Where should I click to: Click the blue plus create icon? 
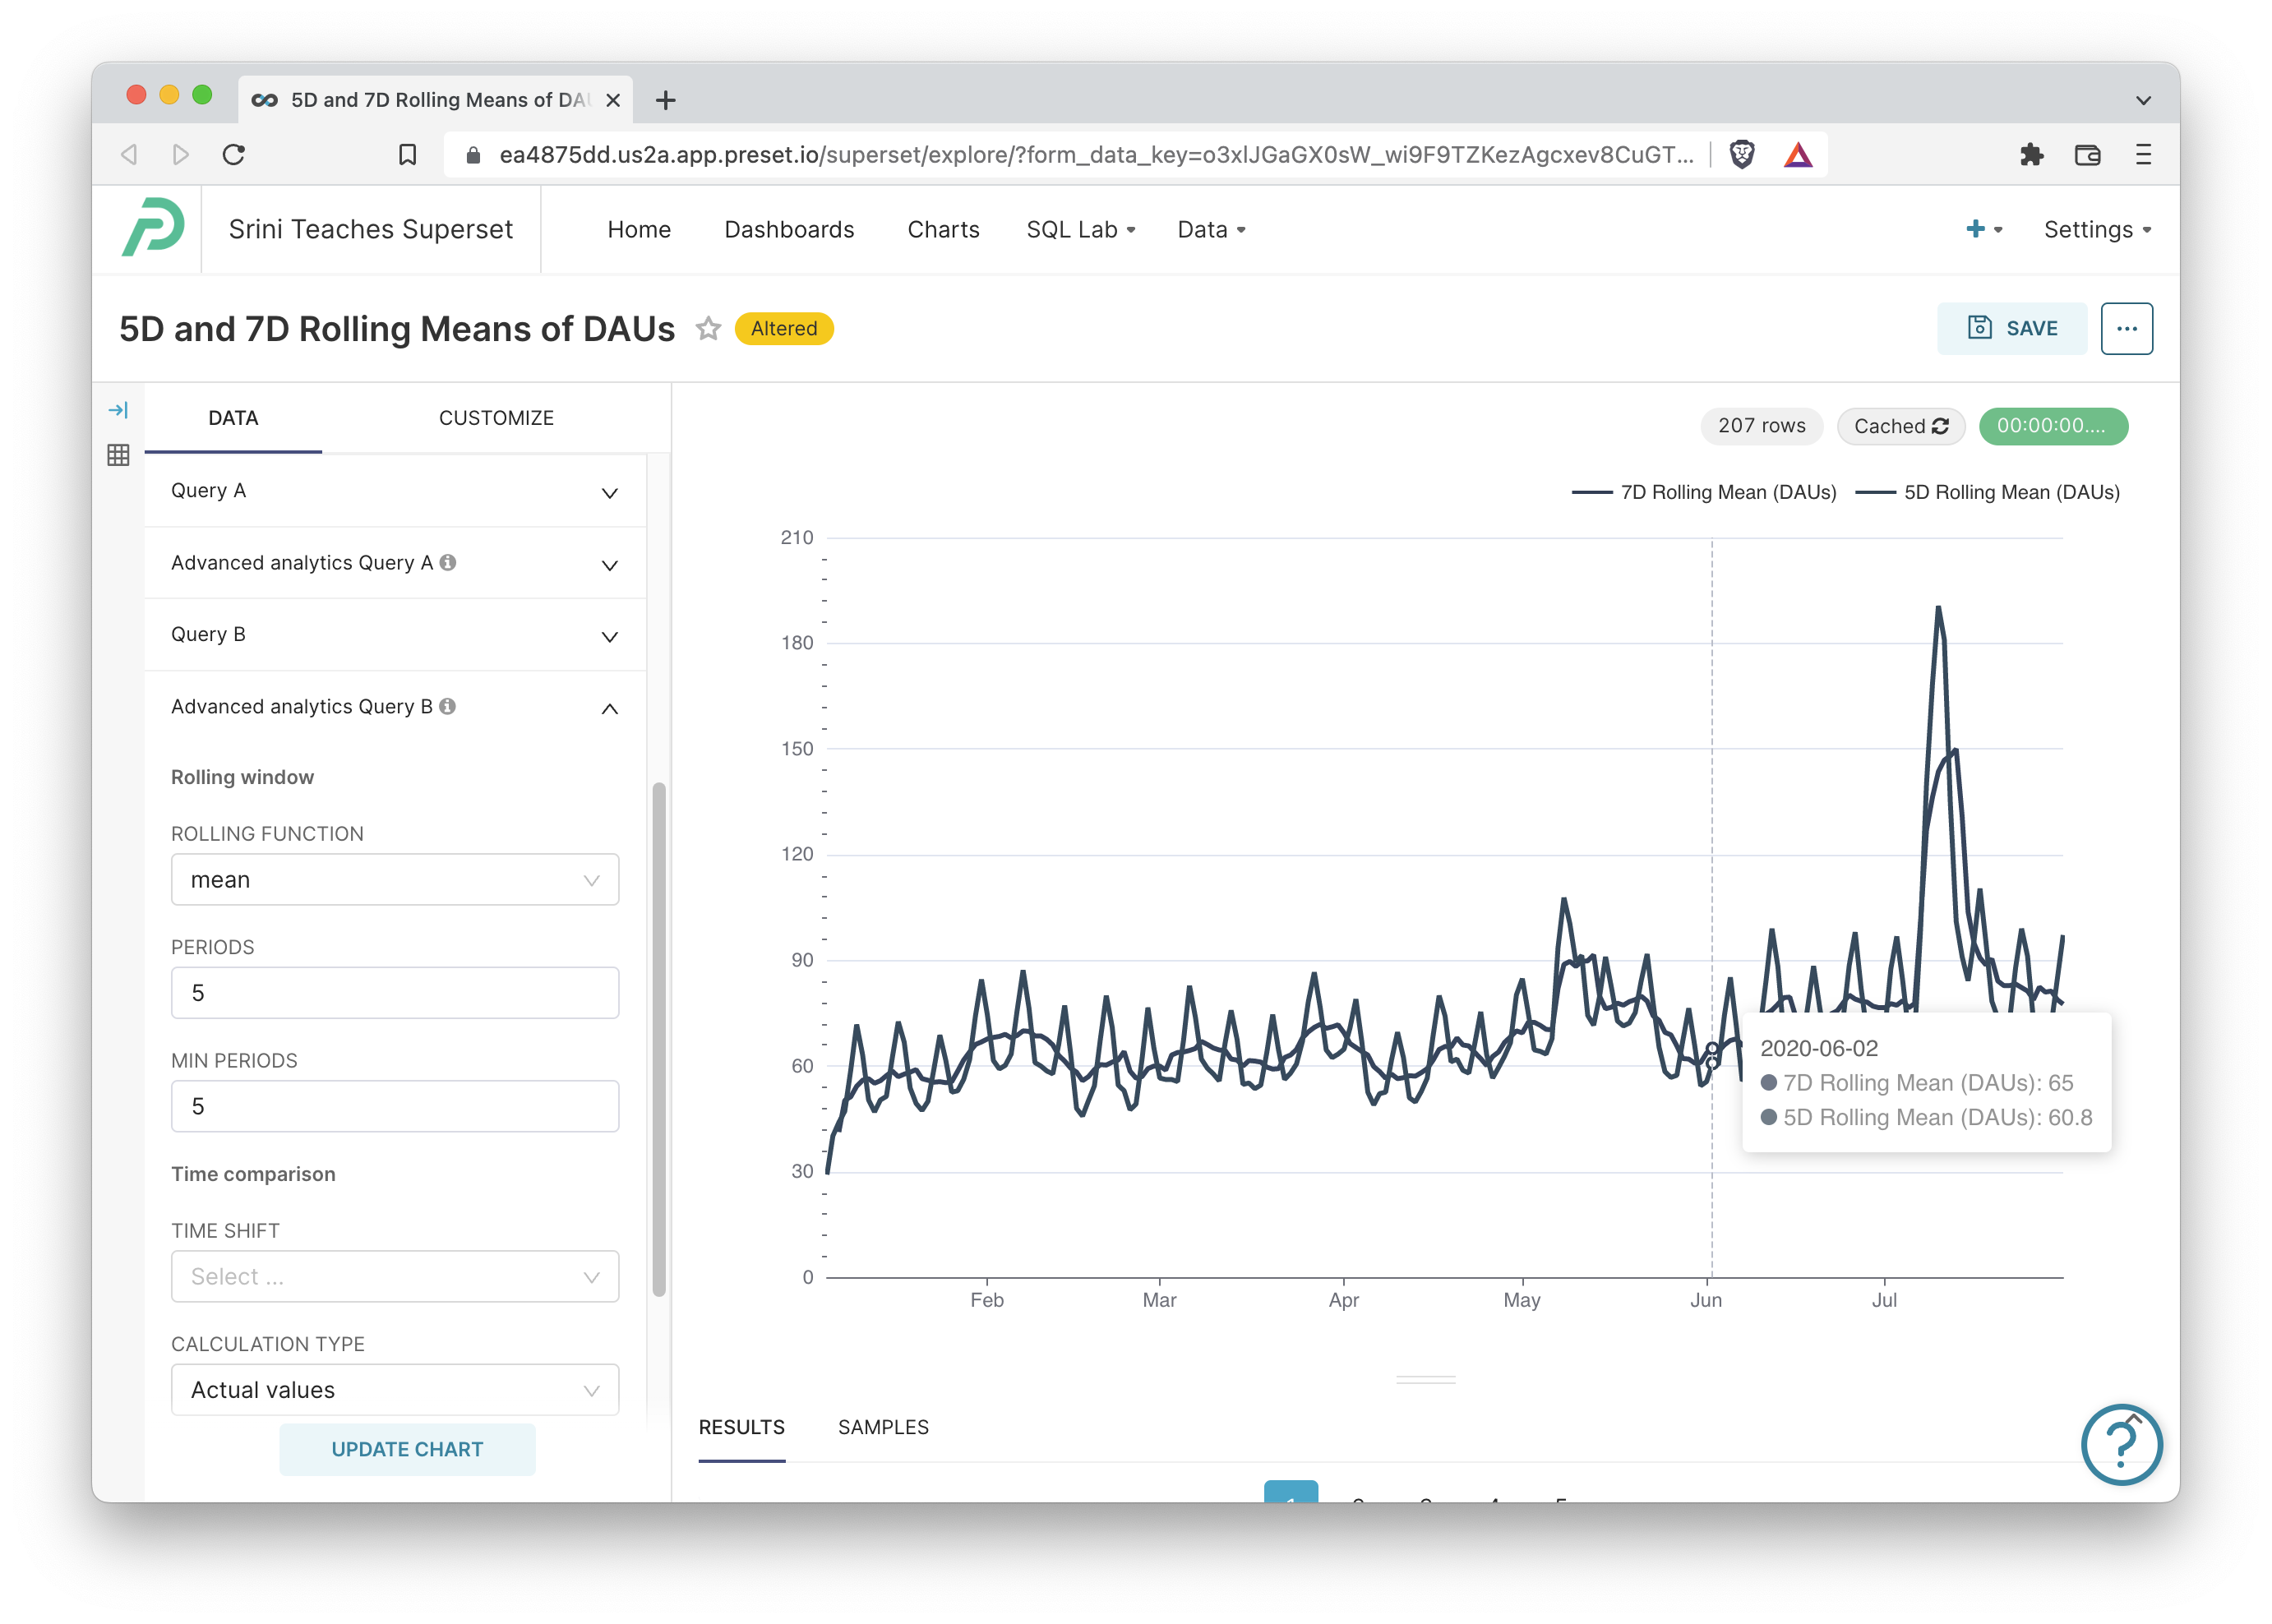[x=1975, y=229]
